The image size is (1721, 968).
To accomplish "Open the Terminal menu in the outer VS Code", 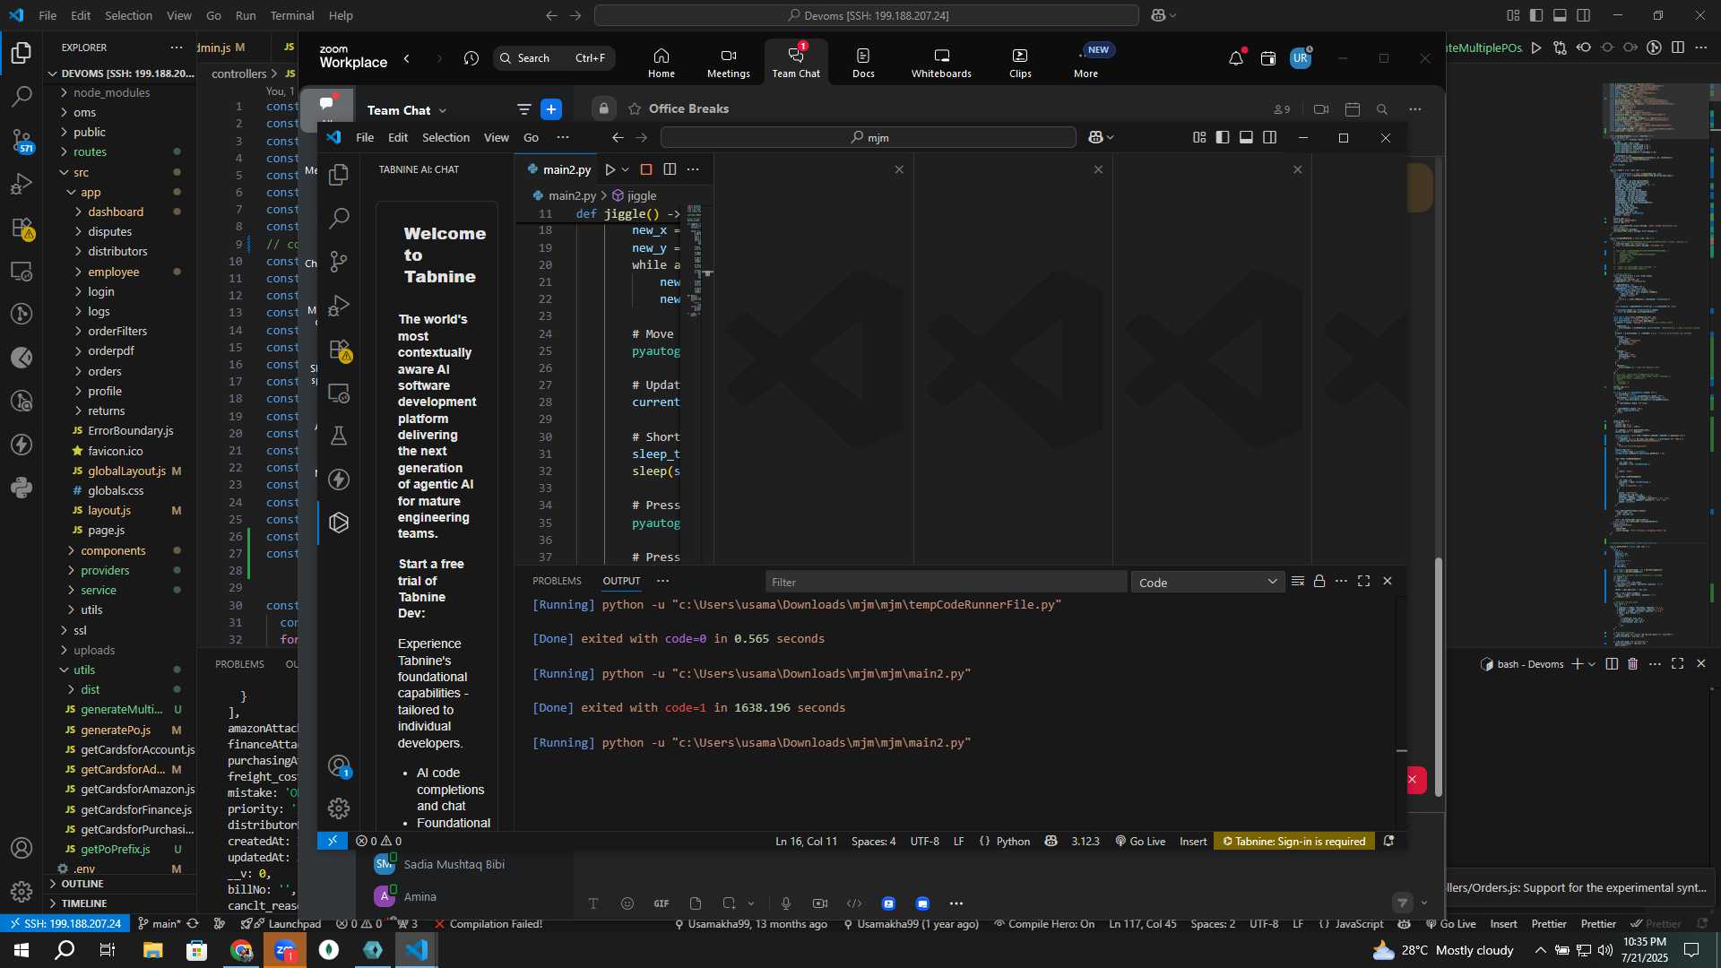I will [x=292, y=15].
